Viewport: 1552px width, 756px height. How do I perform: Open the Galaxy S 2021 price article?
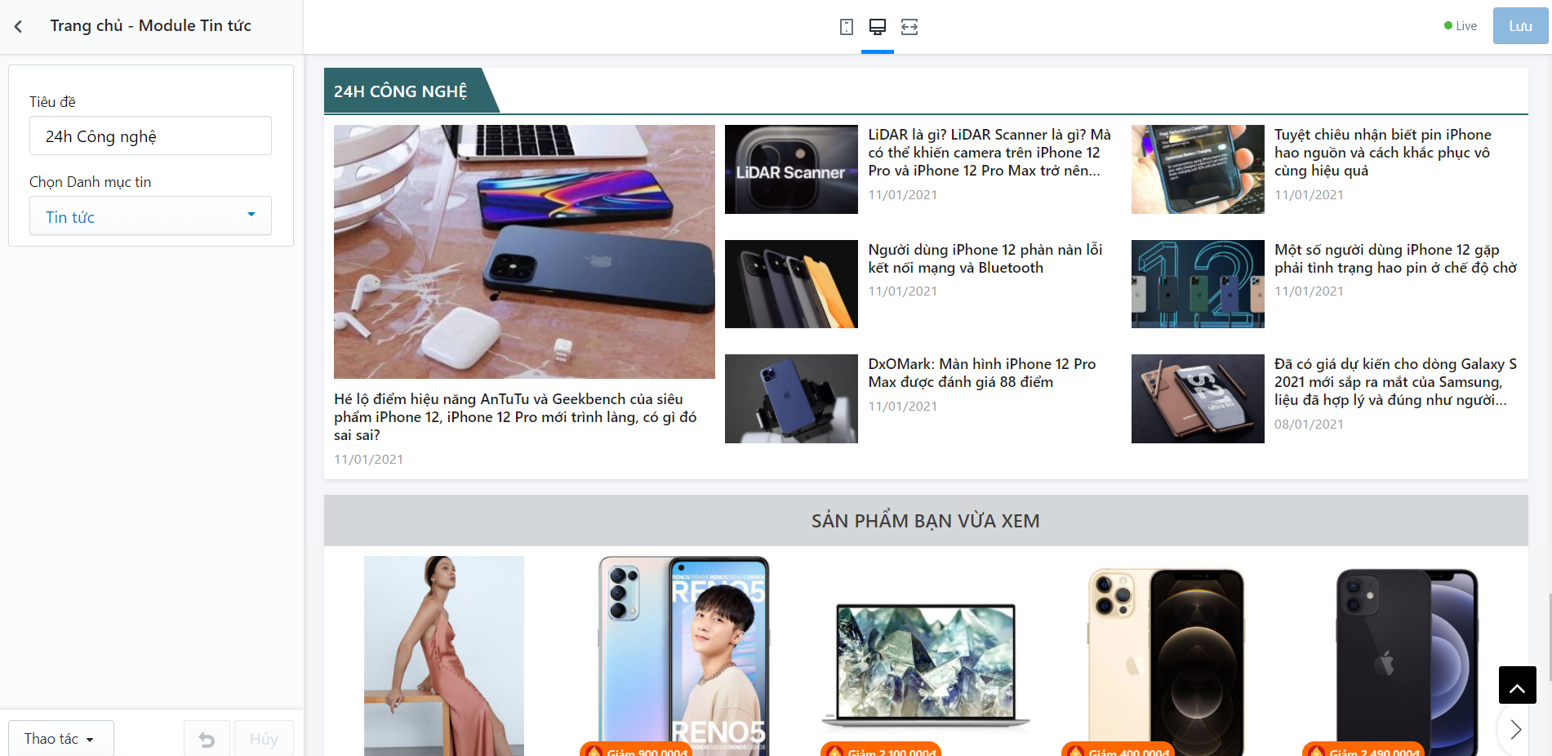[1396, 382]
